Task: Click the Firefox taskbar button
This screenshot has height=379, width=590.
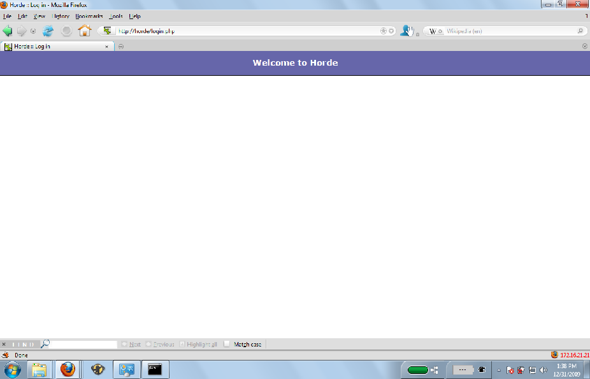Action: 68,369
